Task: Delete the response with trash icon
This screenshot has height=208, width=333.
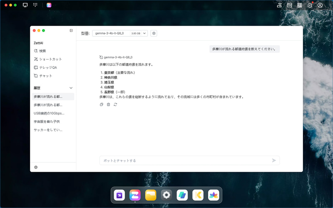Action: (x=108, y=104)
